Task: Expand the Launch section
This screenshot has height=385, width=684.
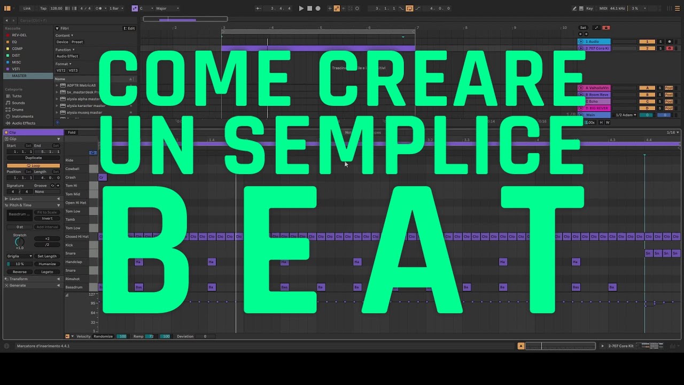Action: point(59,198)
